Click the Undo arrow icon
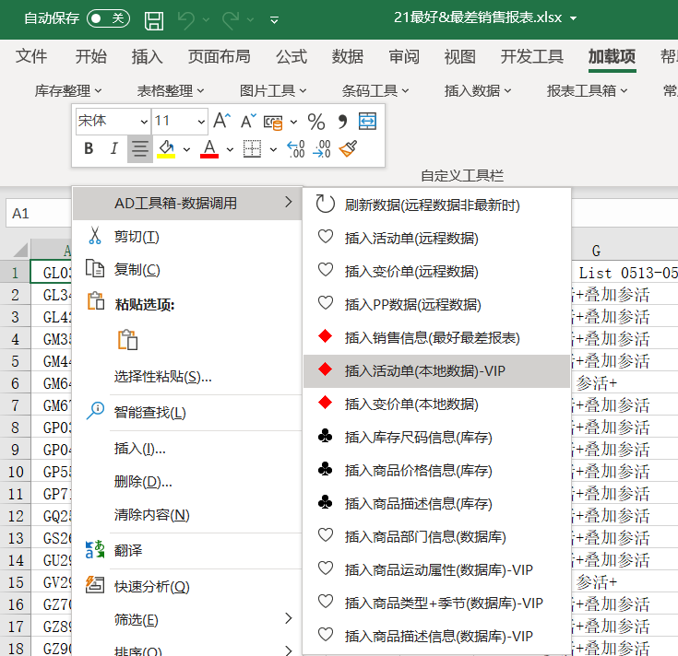The image size is (678, 656). [x=186, y=19]
